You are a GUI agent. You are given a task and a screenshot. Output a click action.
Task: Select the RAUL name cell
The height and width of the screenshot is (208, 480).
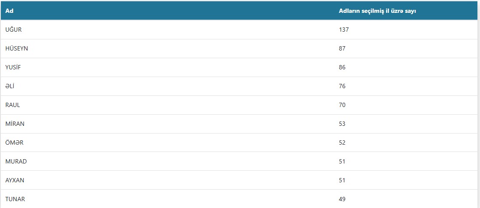pos(12,105)
